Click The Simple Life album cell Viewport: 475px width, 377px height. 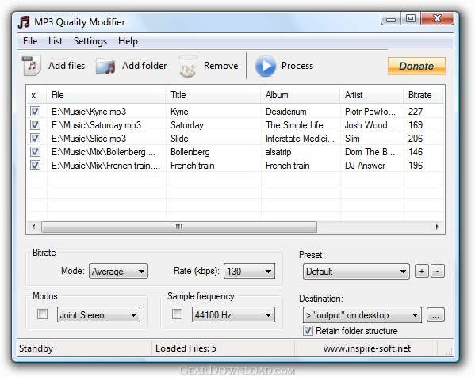click(x=294, y=125)
